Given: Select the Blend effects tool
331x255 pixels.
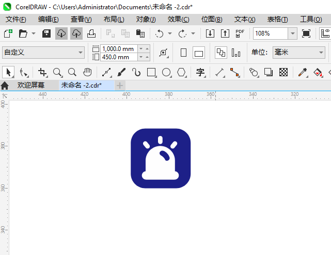Looking at the screenshot, I should coord(254,73).
